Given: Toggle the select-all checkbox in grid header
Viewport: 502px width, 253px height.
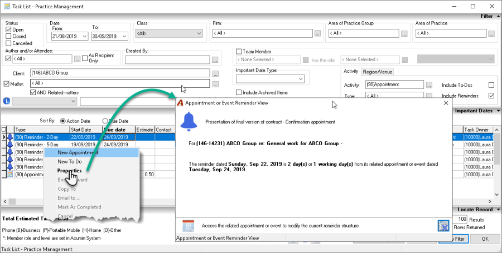Looking at the screenshot, I should point(4,130).
